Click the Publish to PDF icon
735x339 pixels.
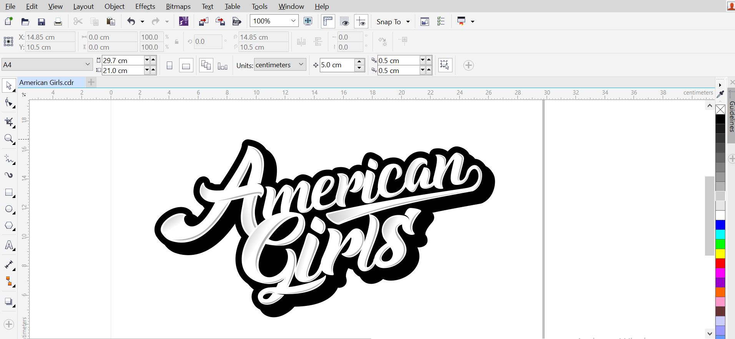[x=237, y=22]
